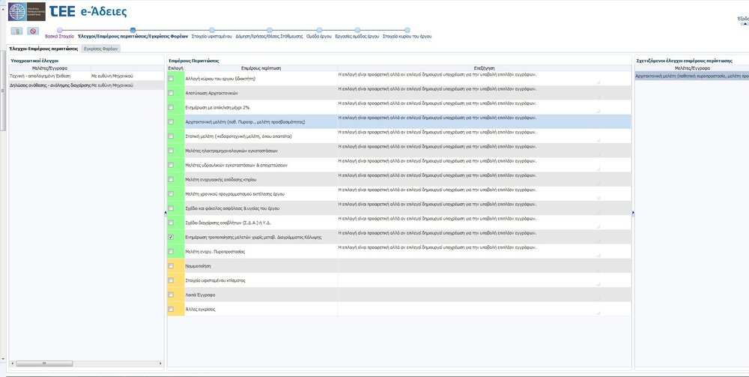The width and height of the screenshot is (749, 377).
Task: Check the Αλλαγή κυρίου του έργου checkbox
Action: point(171,79)
